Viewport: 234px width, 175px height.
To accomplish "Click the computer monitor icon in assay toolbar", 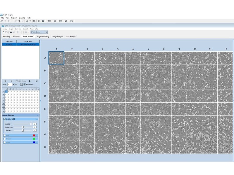I will click(11, 32).
